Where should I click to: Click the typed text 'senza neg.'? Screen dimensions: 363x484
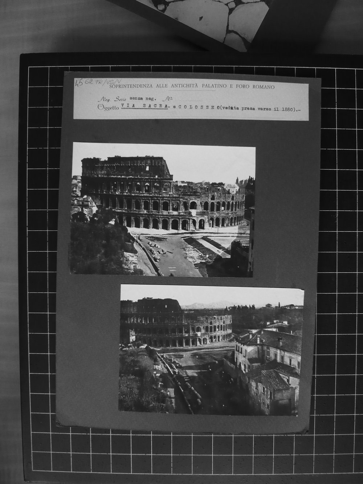pos(143,98)
